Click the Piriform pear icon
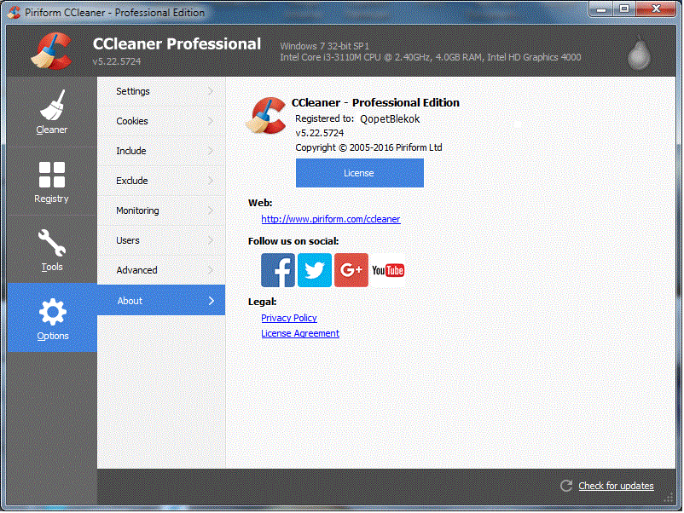The width and height of the screenshot is (684, 513). tap(639, 52)
